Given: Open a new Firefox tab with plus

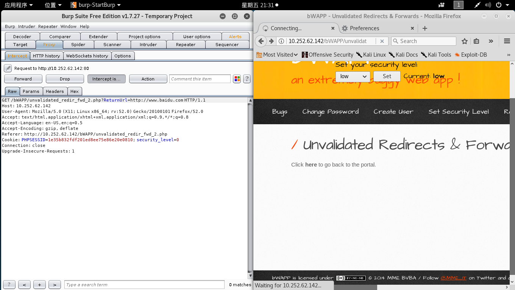Looking at the screenshot, I should 425,28.
